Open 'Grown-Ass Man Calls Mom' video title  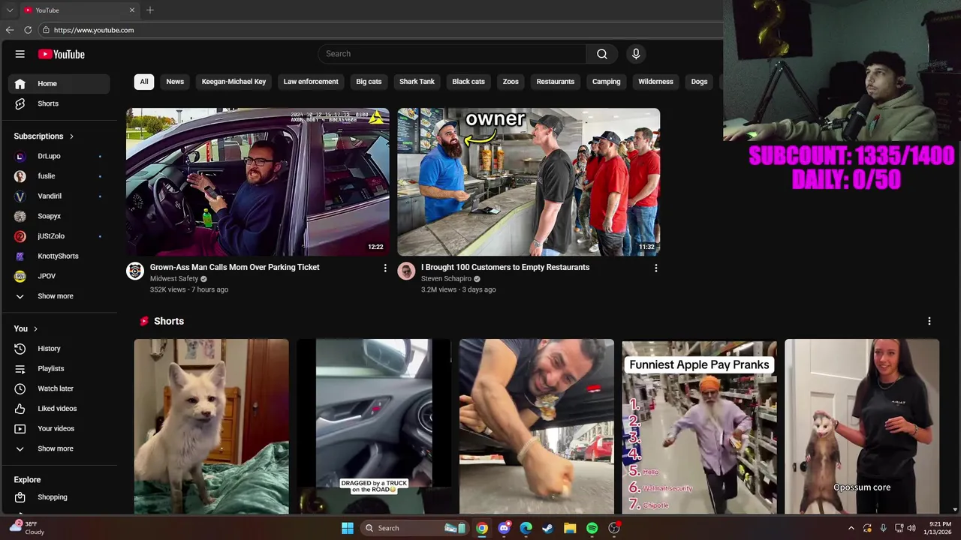click(x=234, y=267)
